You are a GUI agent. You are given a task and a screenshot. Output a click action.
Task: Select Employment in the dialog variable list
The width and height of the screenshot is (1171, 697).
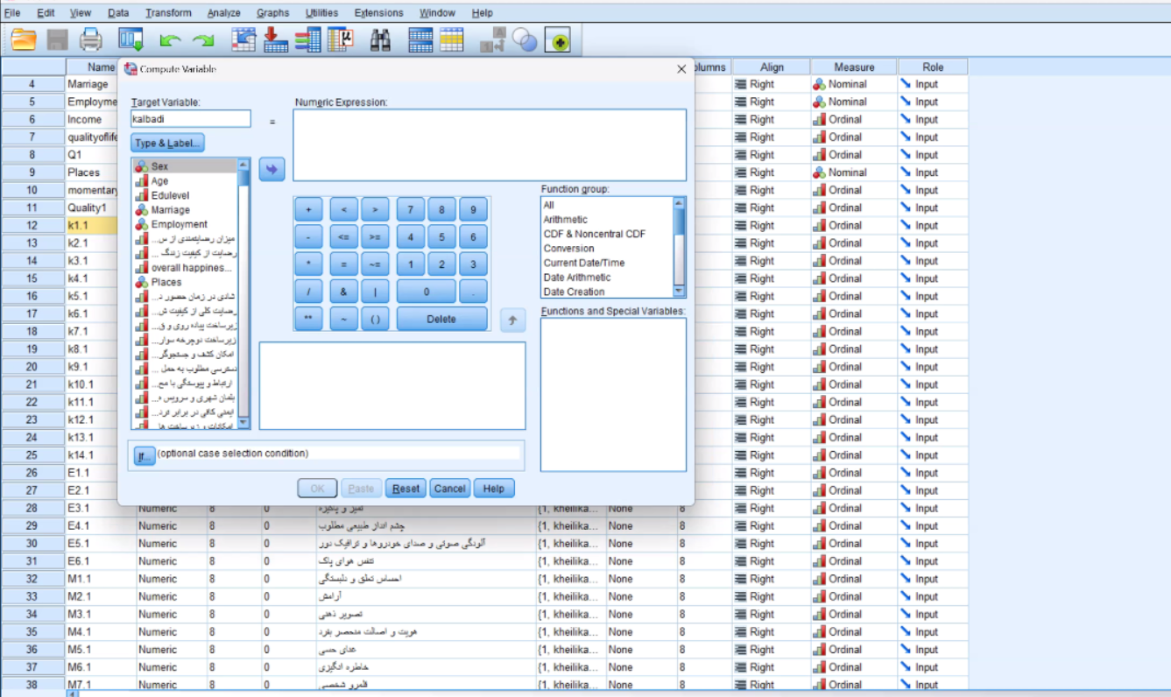coord(185,224)
